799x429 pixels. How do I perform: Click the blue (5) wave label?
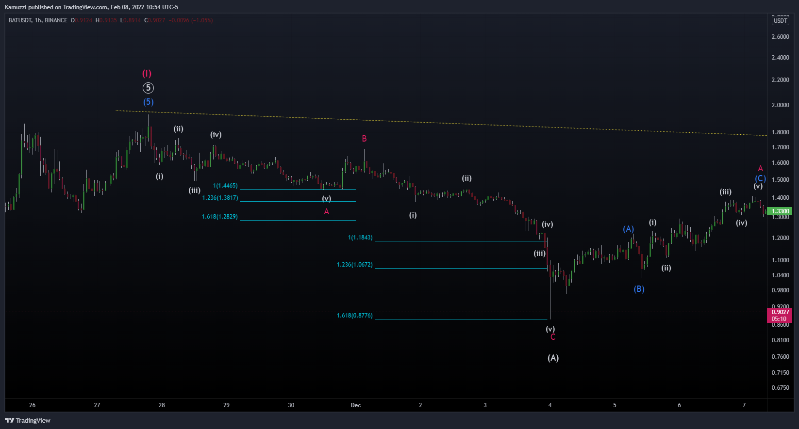click(x=148, y=102)
